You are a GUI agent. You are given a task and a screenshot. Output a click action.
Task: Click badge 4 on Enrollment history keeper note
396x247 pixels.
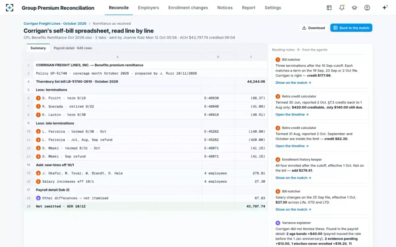tap(278, 159)
